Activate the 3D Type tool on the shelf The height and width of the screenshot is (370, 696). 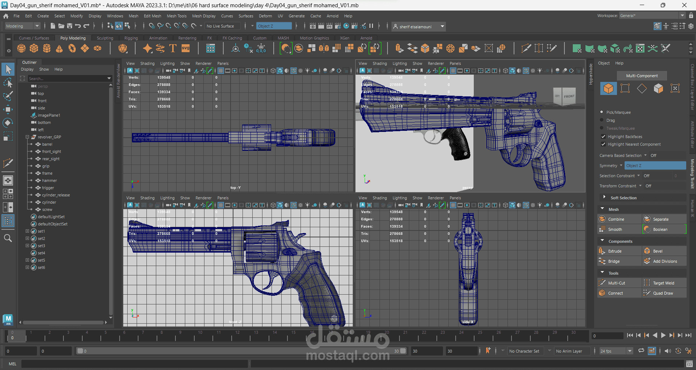173,48
